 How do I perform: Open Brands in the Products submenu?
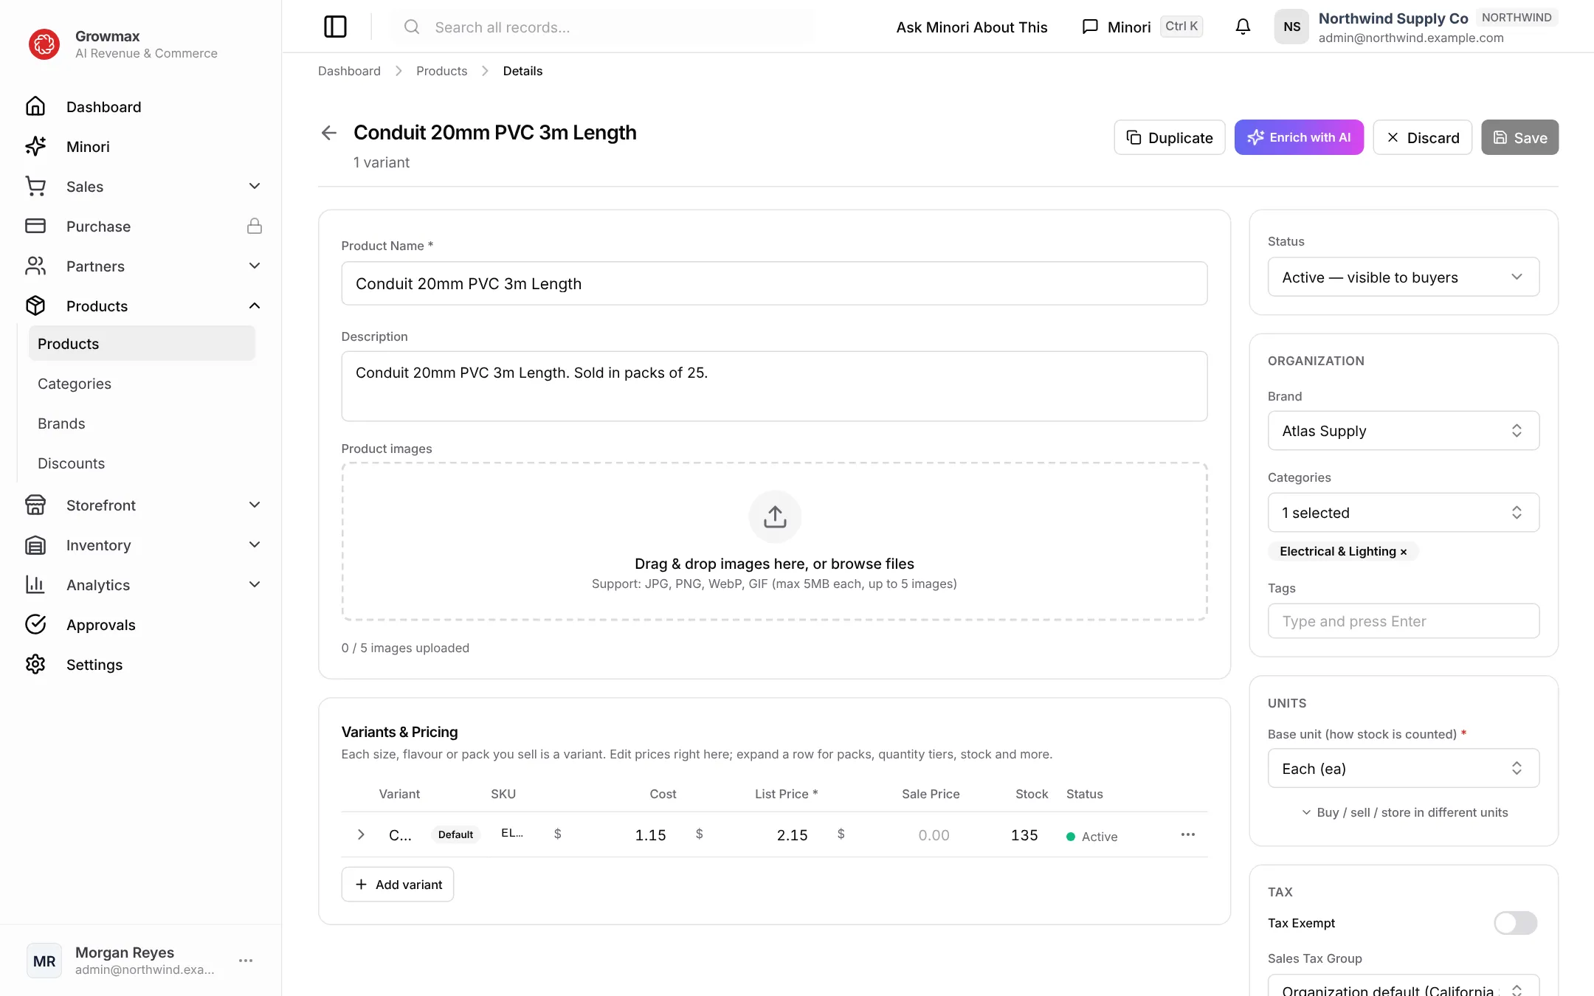coord(142,423)
